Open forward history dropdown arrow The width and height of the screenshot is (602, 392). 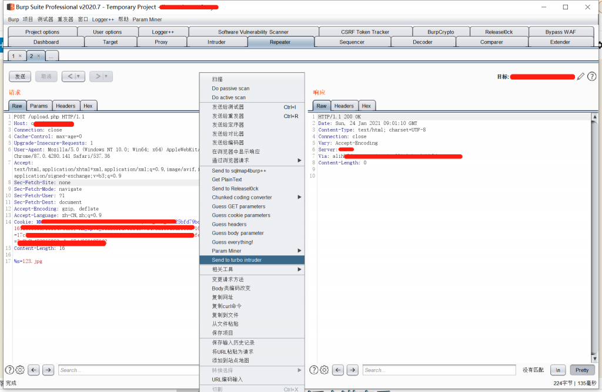106,76
